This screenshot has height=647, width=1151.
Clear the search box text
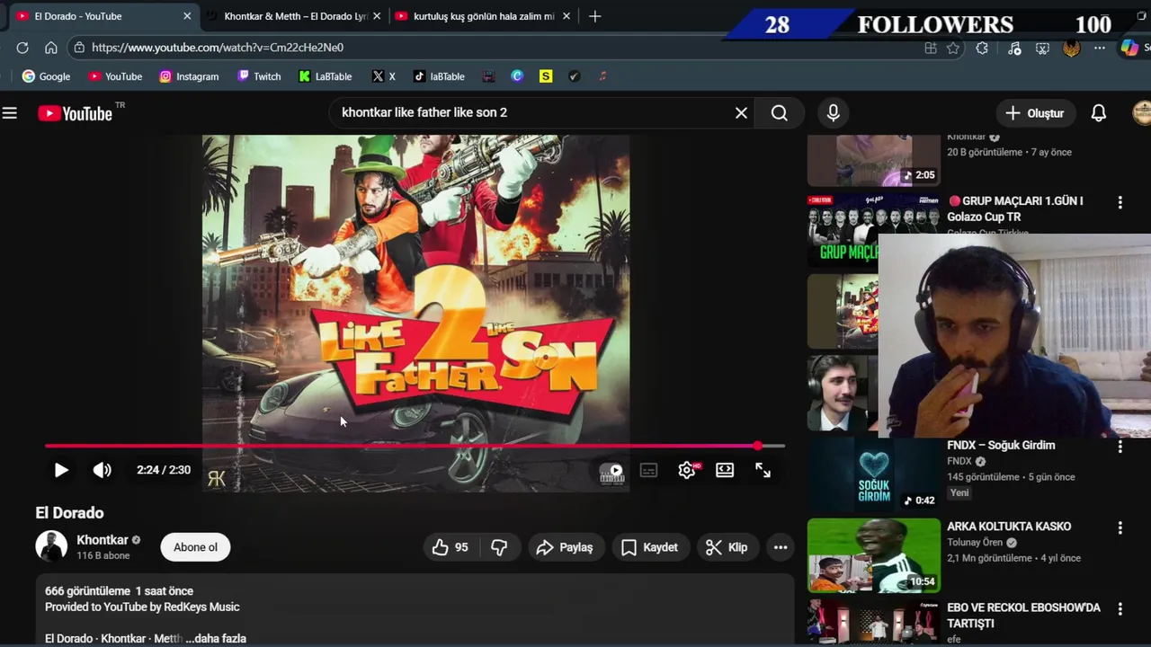click(x=741, y=113)
